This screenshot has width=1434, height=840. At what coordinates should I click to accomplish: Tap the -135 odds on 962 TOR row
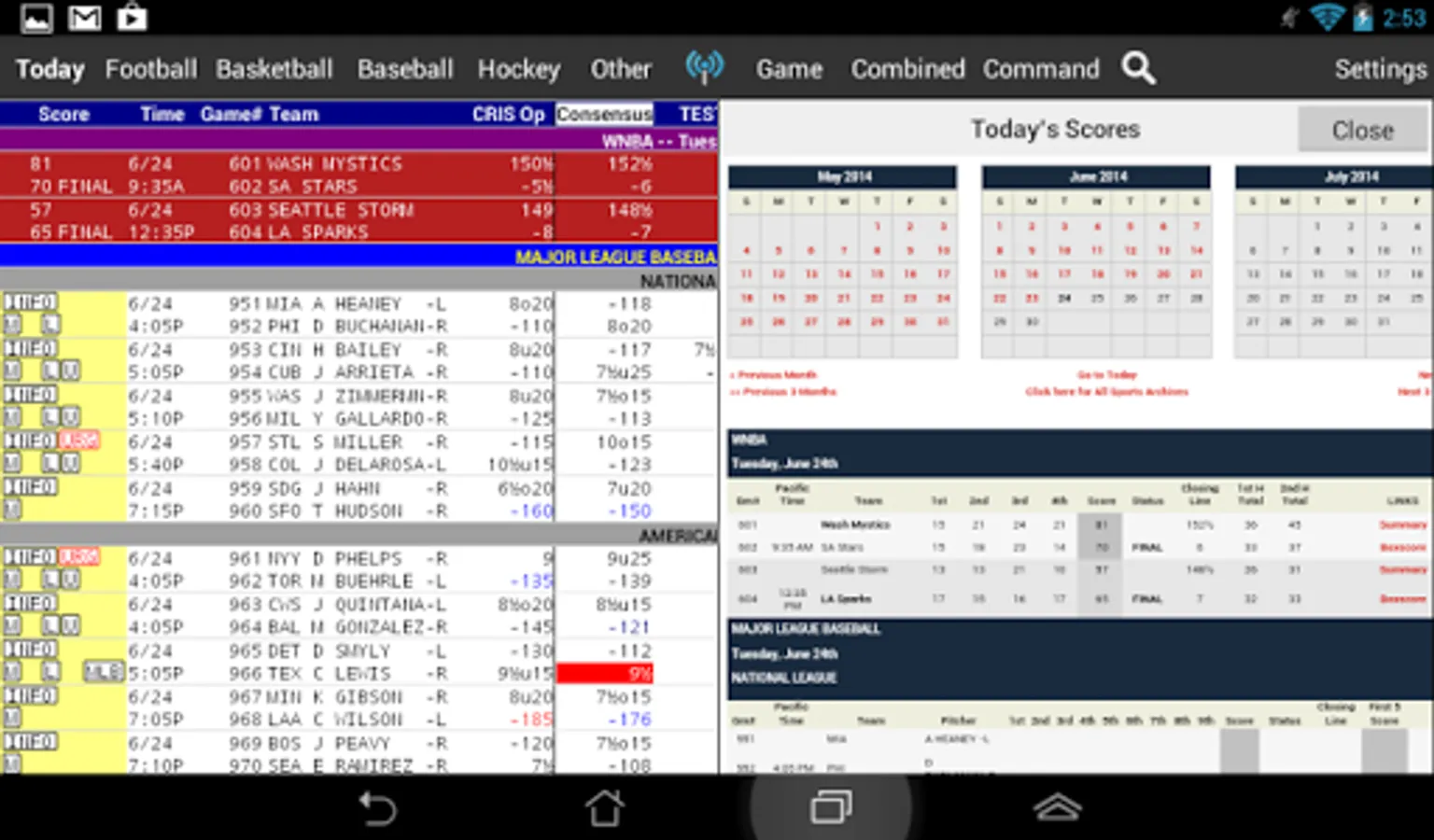point(531,581)
